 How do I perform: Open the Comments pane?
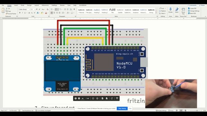click(192, 5)
